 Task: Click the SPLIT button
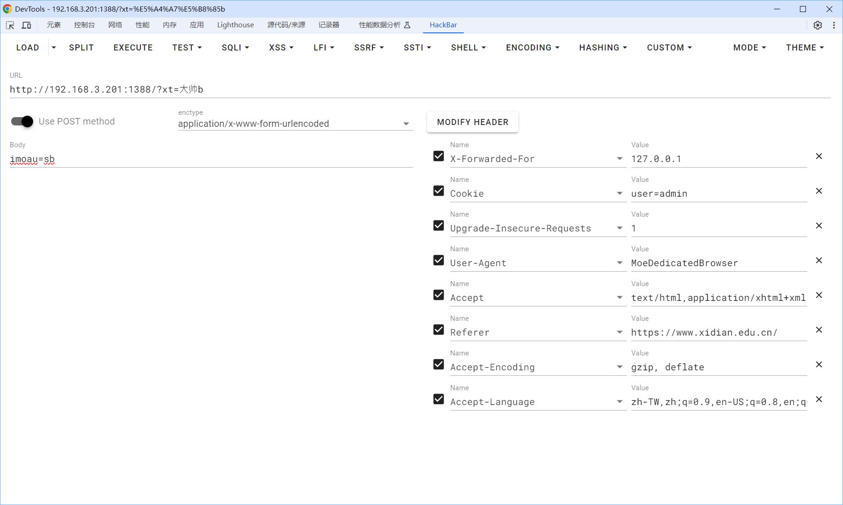tap(82, 48)
